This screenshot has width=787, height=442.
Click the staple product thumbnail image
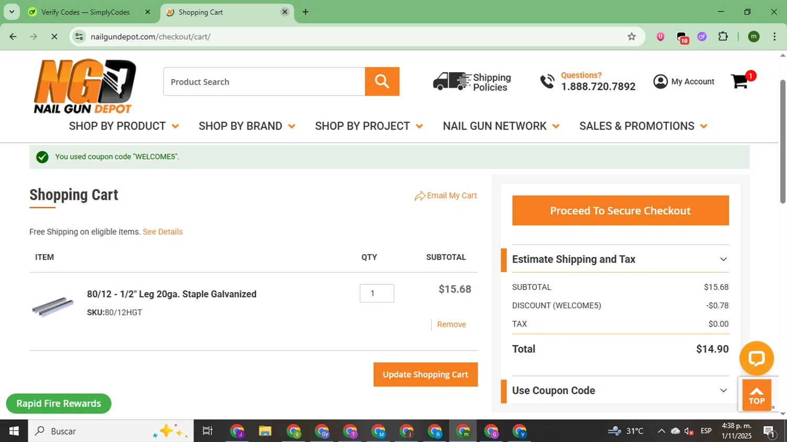[52, 307]
